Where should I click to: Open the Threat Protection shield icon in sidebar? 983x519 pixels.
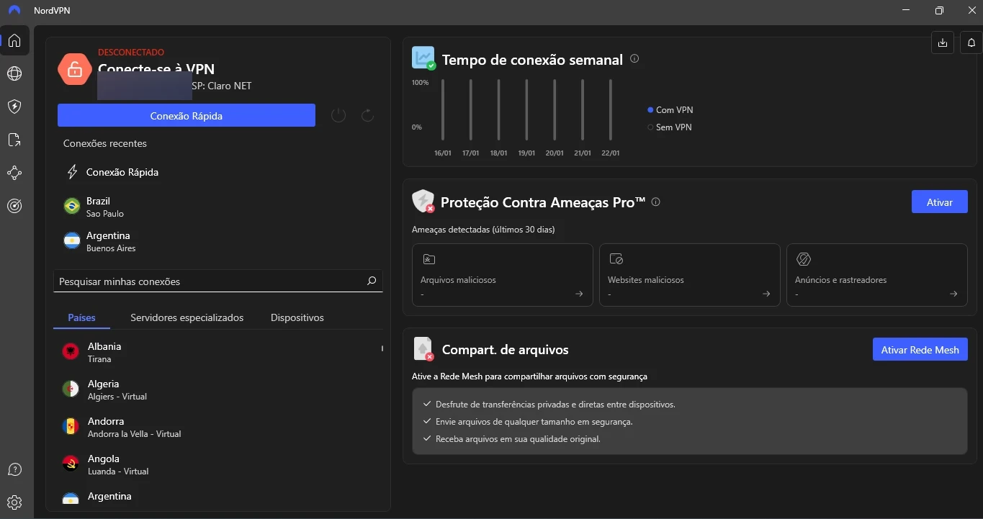14,107
